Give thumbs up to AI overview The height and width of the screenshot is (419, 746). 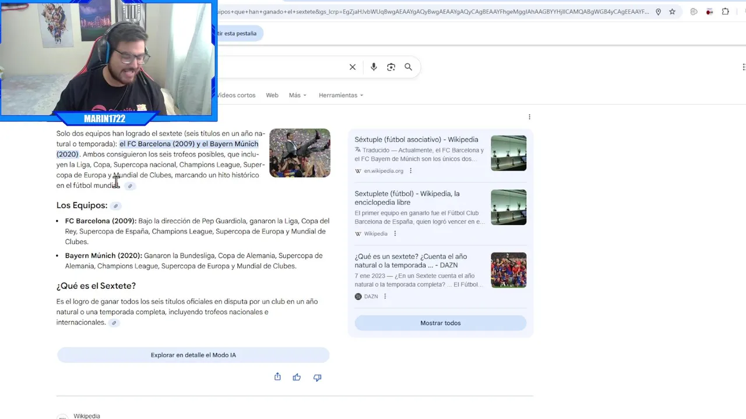tap(297, 377)
